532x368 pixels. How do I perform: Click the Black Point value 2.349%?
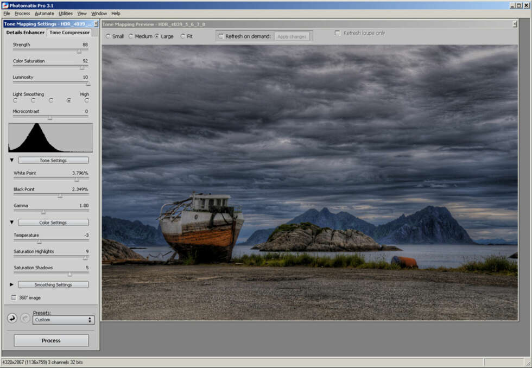pyautogui.click(x=80, y=189)
